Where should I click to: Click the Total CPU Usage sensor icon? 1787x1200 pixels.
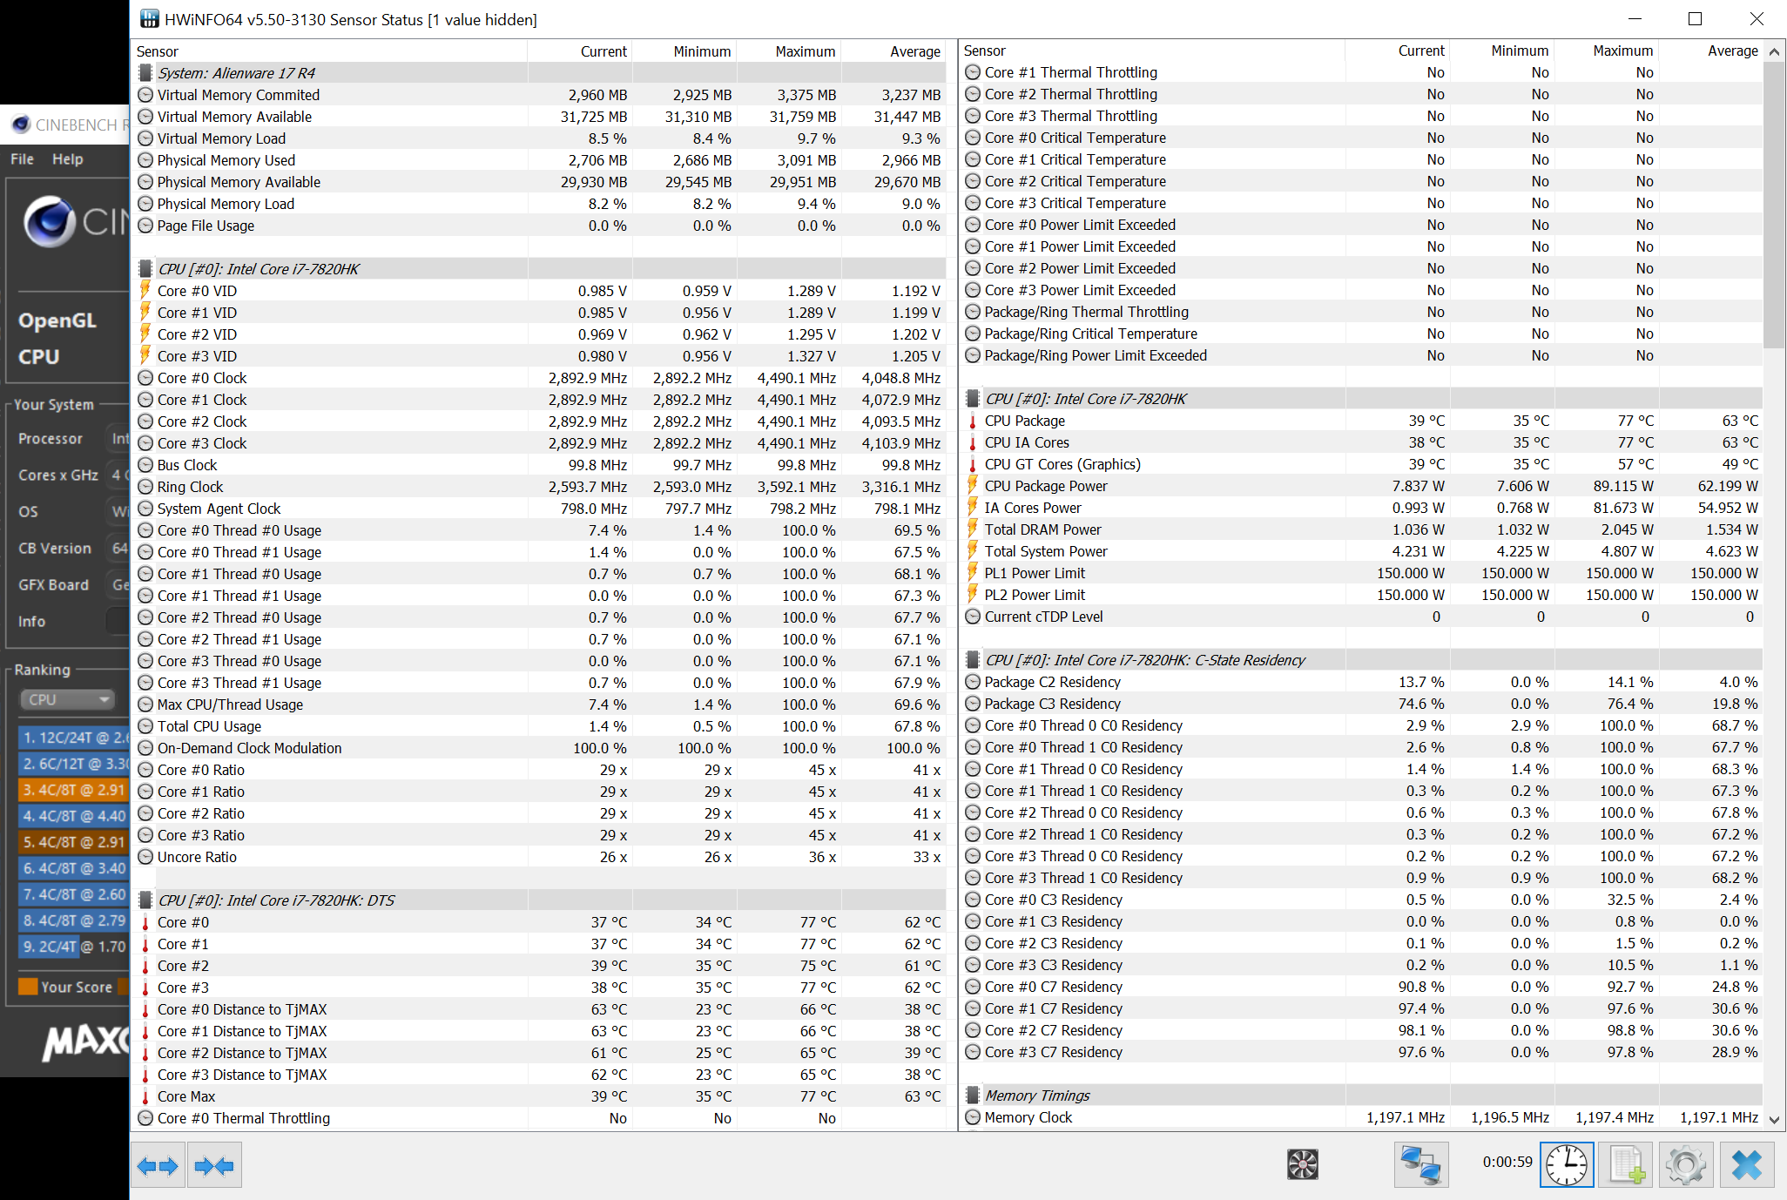(145, 726)
